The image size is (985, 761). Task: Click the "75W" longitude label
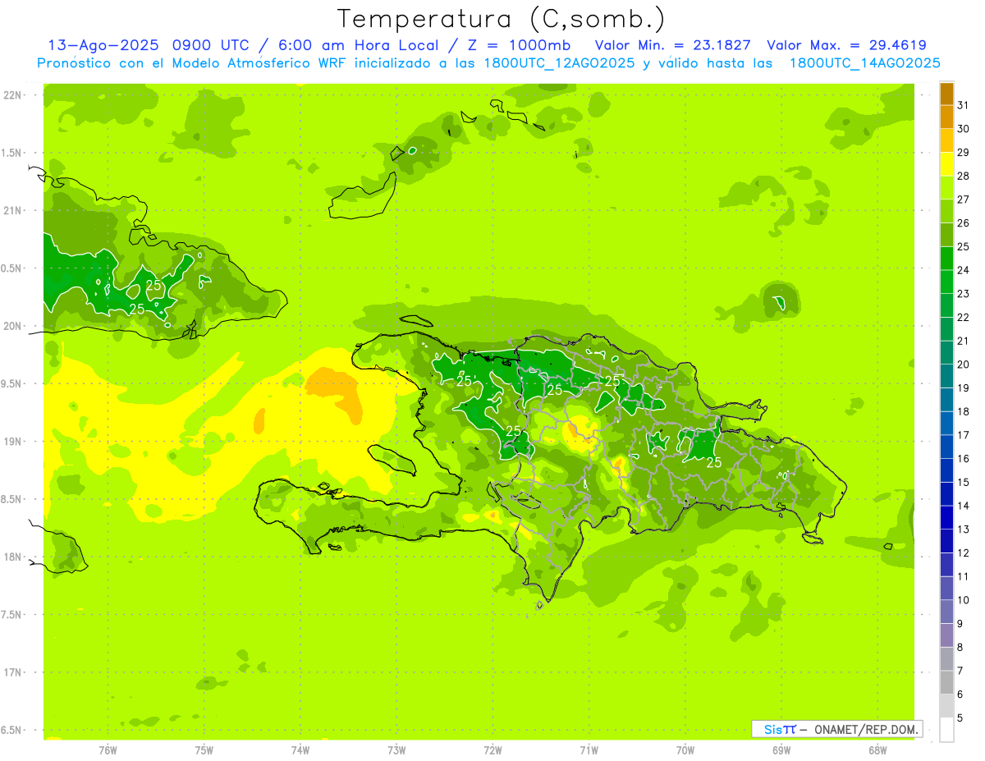[204, 750]
